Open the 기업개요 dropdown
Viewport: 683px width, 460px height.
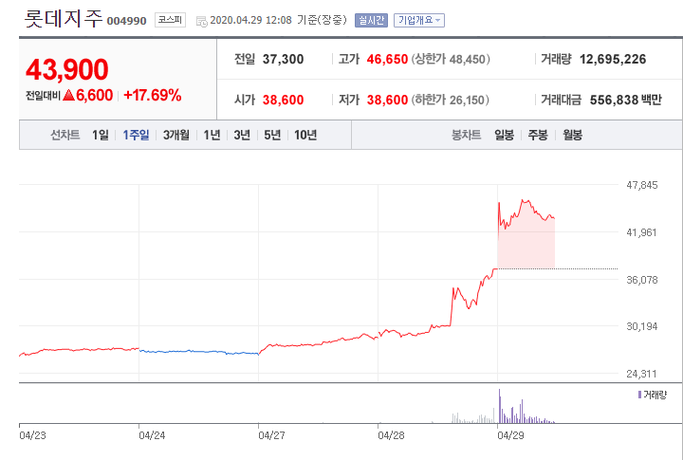point(419,21)
